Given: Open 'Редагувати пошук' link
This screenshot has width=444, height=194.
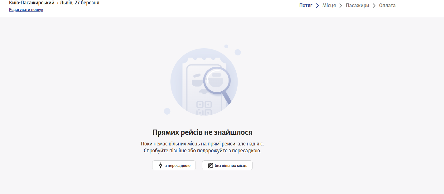Looking at the screenshot, I should (x=26, y=10).
